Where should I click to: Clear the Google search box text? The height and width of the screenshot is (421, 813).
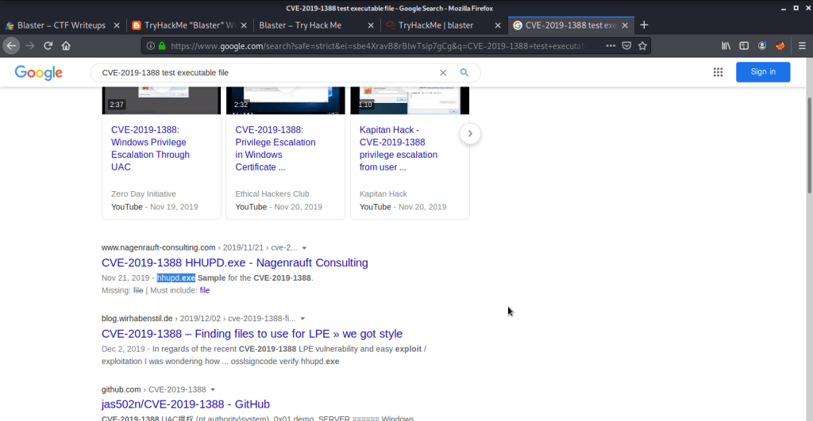coord(444,73)
